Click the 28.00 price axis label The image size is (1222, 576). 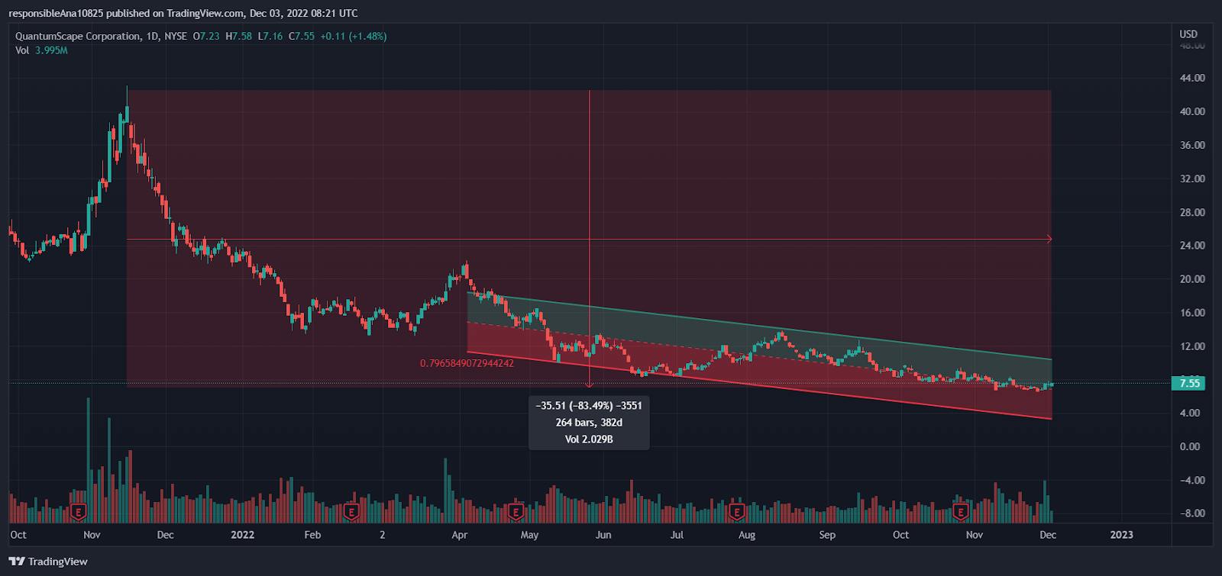point(1192,212)
